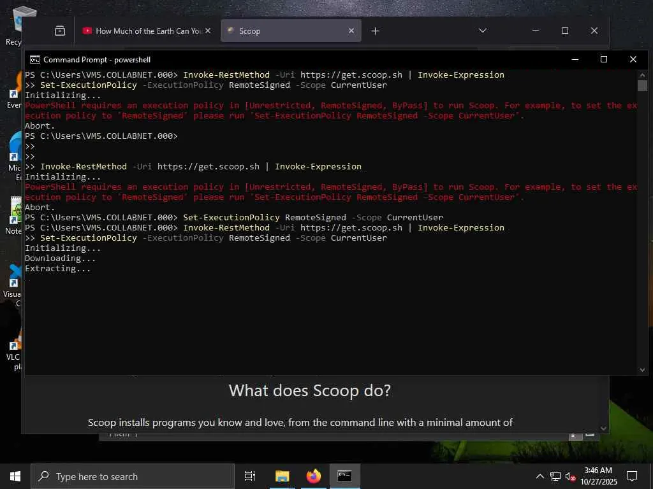Click the Command Prompt title bar icon

[35, 59]
